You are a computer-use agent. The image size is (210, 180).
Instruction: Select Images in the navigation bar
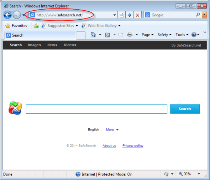pos(34,45)
